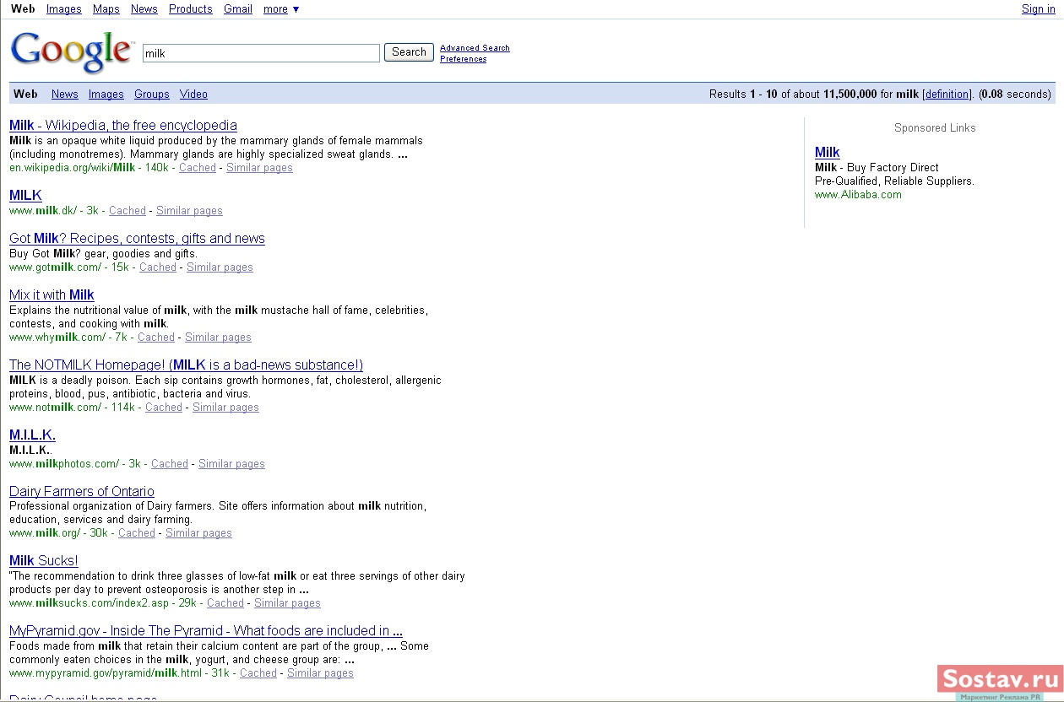Switch to Images tab in blue results bar
Image resolution: width=1064 pixels, height=702 pixels.
click(106, 94)
